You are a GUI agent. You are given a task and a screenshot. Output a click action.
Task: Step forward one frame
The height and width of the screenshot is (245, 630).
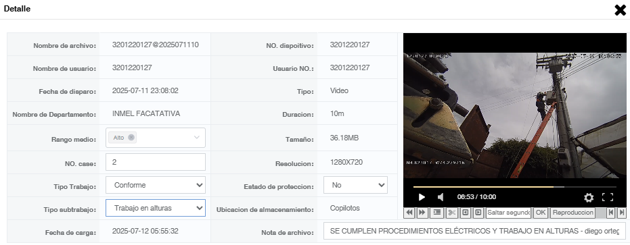coord(478,213)
